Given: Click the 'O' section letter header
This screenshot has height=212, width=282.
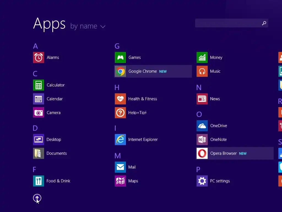Looking at the screenshot, I should [199, 114].
